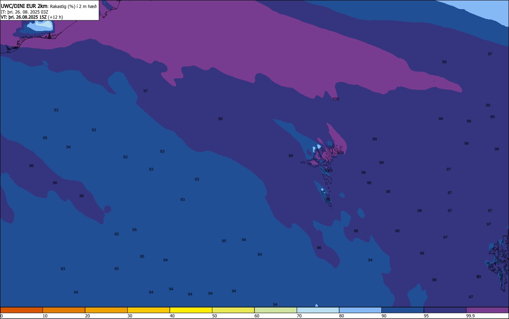Click the 10–20 orange legend swatch
This screenshot has height=319, width=509.
(64, 310)
